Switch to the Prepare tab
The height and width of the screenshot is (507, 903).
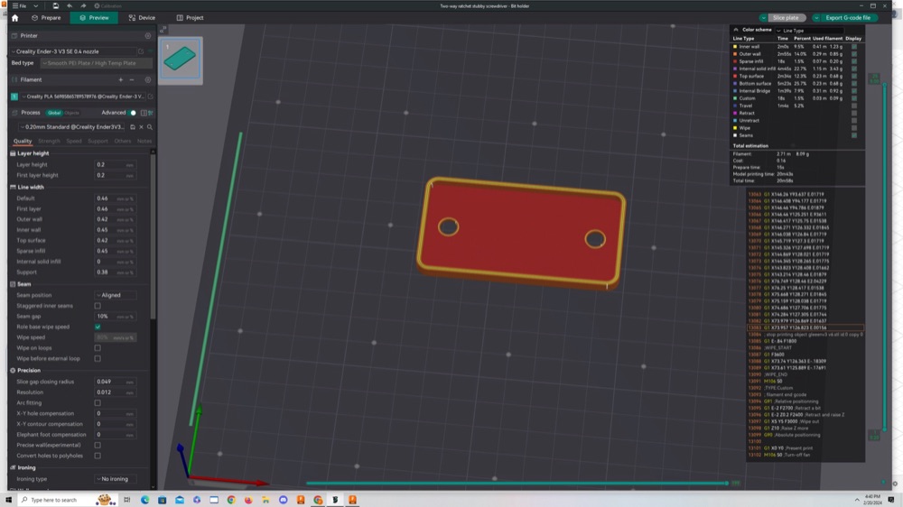point(46,18)
